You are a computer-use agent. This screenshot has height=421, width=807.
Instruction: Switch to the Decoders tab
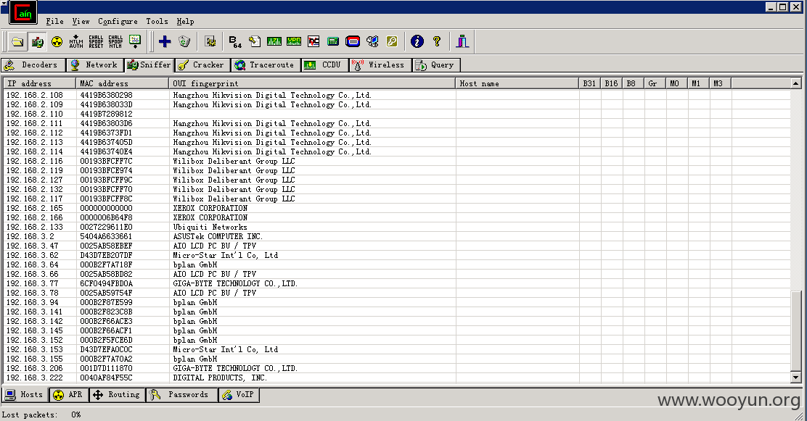pos(33,64)
